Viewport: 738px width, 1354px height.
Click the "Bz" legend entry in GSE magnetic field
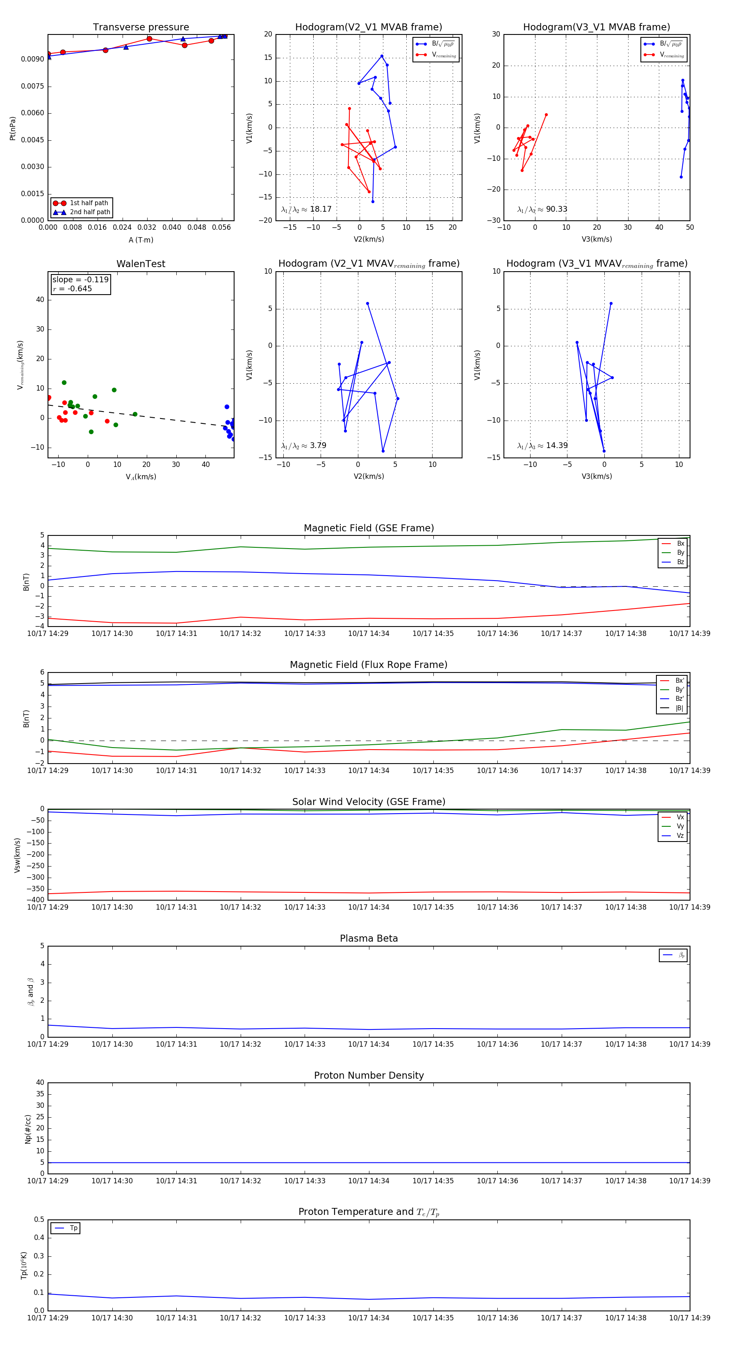[x=673, y=563]
